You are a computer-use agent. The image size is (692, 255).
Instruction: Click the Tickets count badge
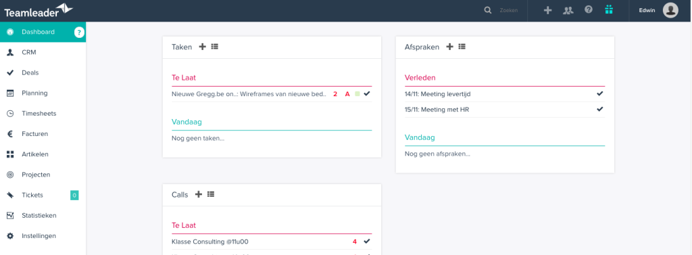click(74, 195)
